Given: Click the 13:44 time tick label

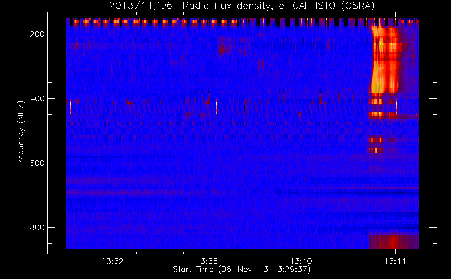Looking at the screenshot, I should click(395, 261).
